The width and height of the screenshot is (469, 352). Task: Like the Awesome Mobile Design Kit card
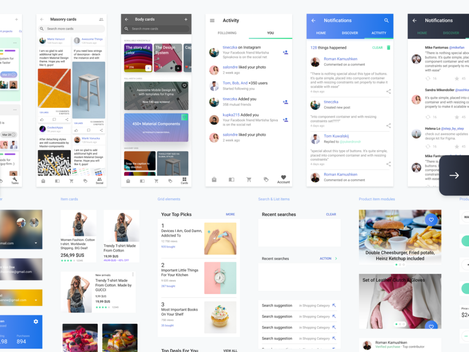point(184,85)
